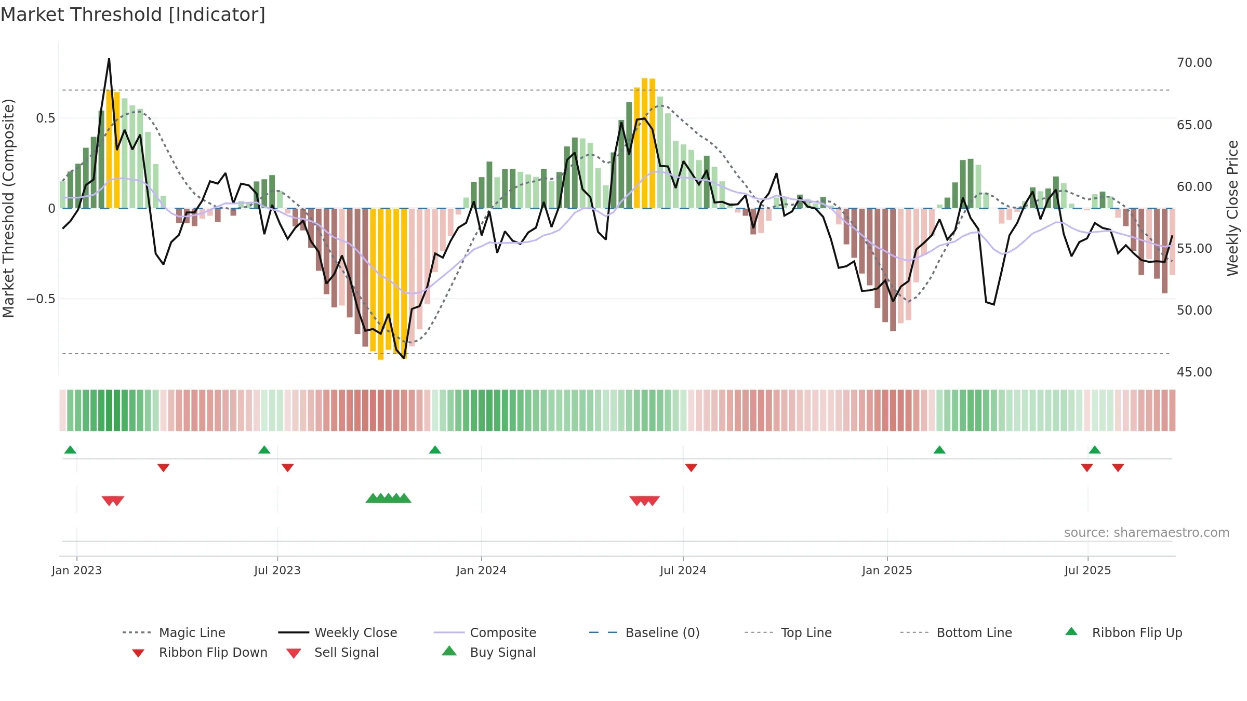Toggle the Buy Signal legend entry
The width and height of the screenshot is (1247, 701).
(488, 652)
